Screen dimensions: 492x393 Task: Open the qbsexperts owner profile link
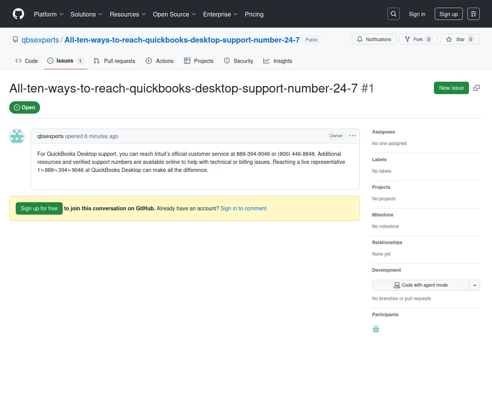[x=40, y=40]
